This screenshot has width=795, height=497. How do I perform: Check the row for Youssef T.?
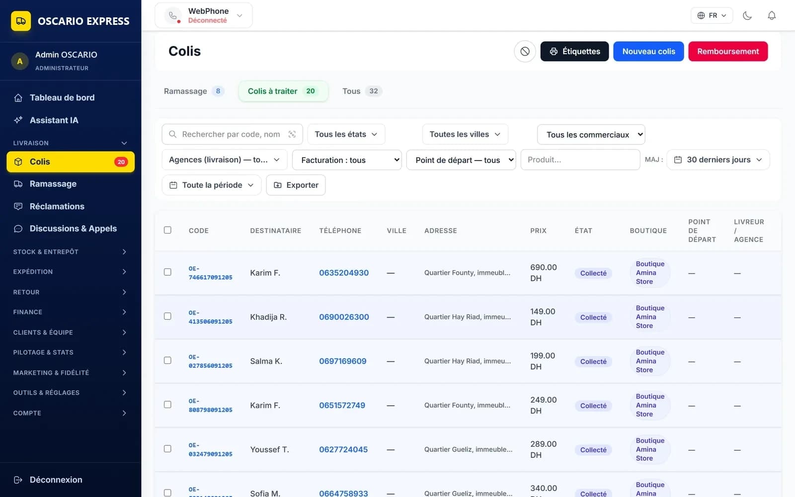tap(167, 449)
